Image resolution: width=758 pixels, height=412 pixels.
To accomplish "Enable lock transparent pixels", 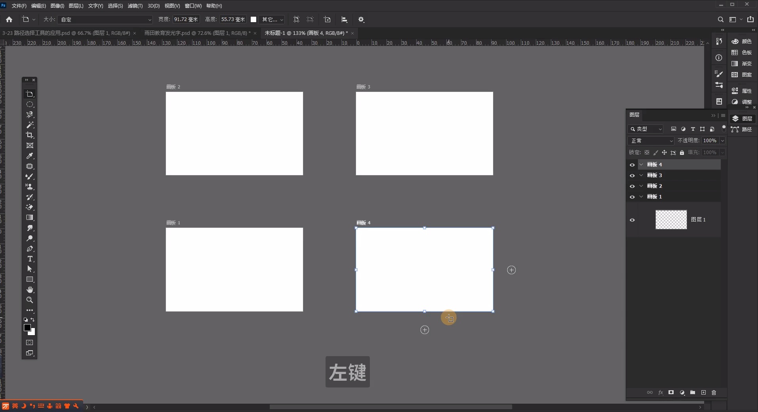I will (x=647, y=153).
